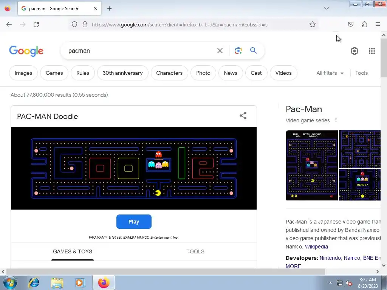This screenshot has height=290, width=387.
Task: Click the Firefox taskbar button
Action: [104, 282]
